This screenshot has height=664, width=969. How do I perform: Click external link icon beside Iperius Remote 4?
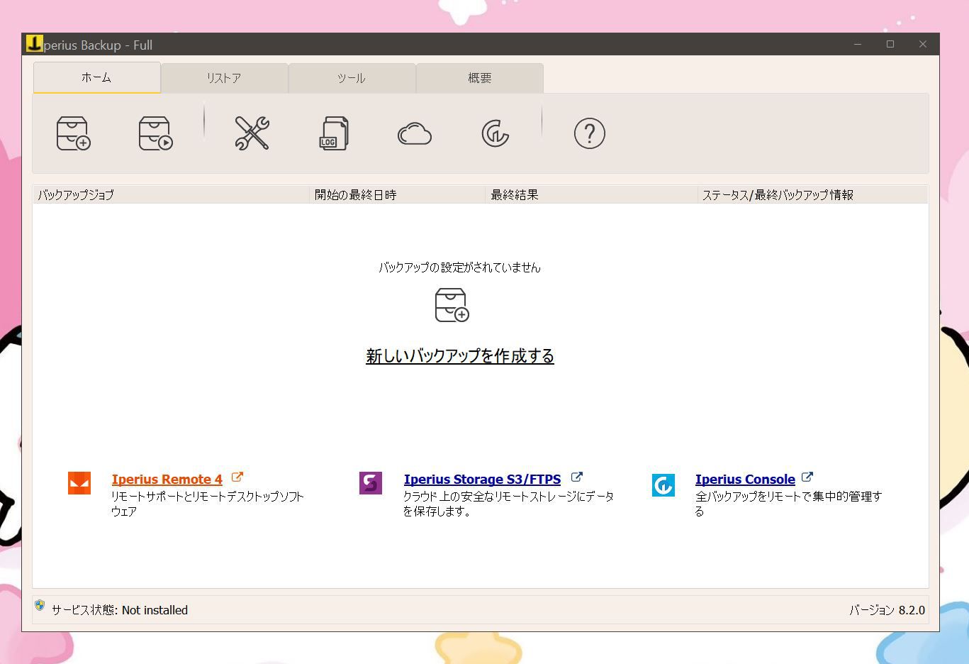coord(237,477)
